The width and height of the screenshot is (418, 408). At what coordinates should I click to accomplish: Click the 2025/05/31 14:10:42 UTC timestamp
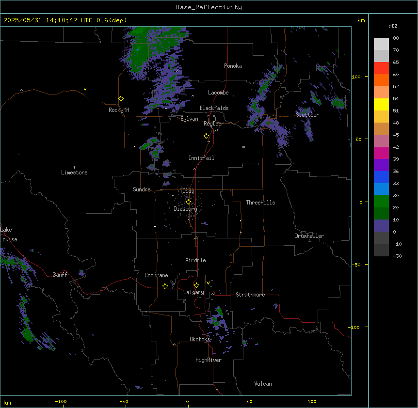pos(48,20)
